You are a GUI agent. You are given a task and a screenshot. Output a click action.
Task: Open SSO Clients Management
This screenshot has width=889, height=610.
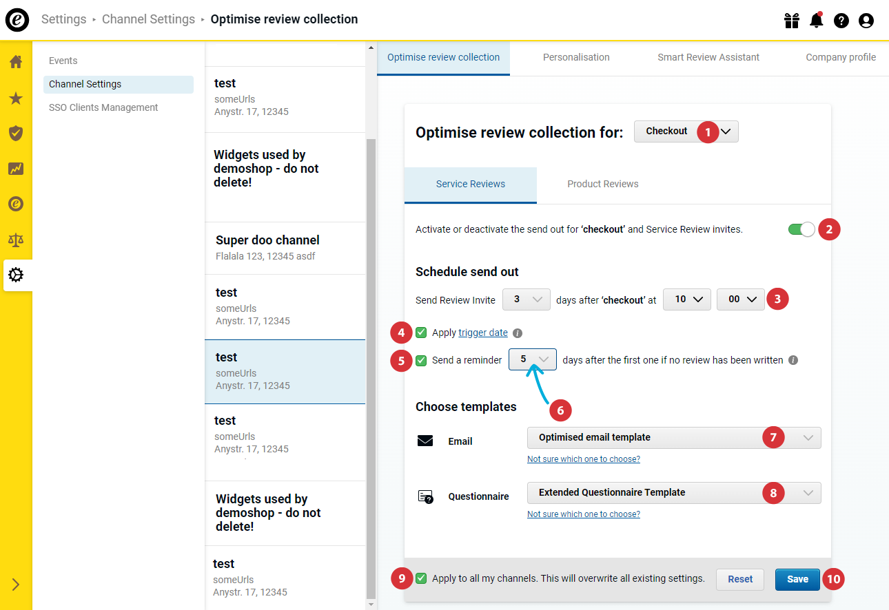(x=103, y=107)
